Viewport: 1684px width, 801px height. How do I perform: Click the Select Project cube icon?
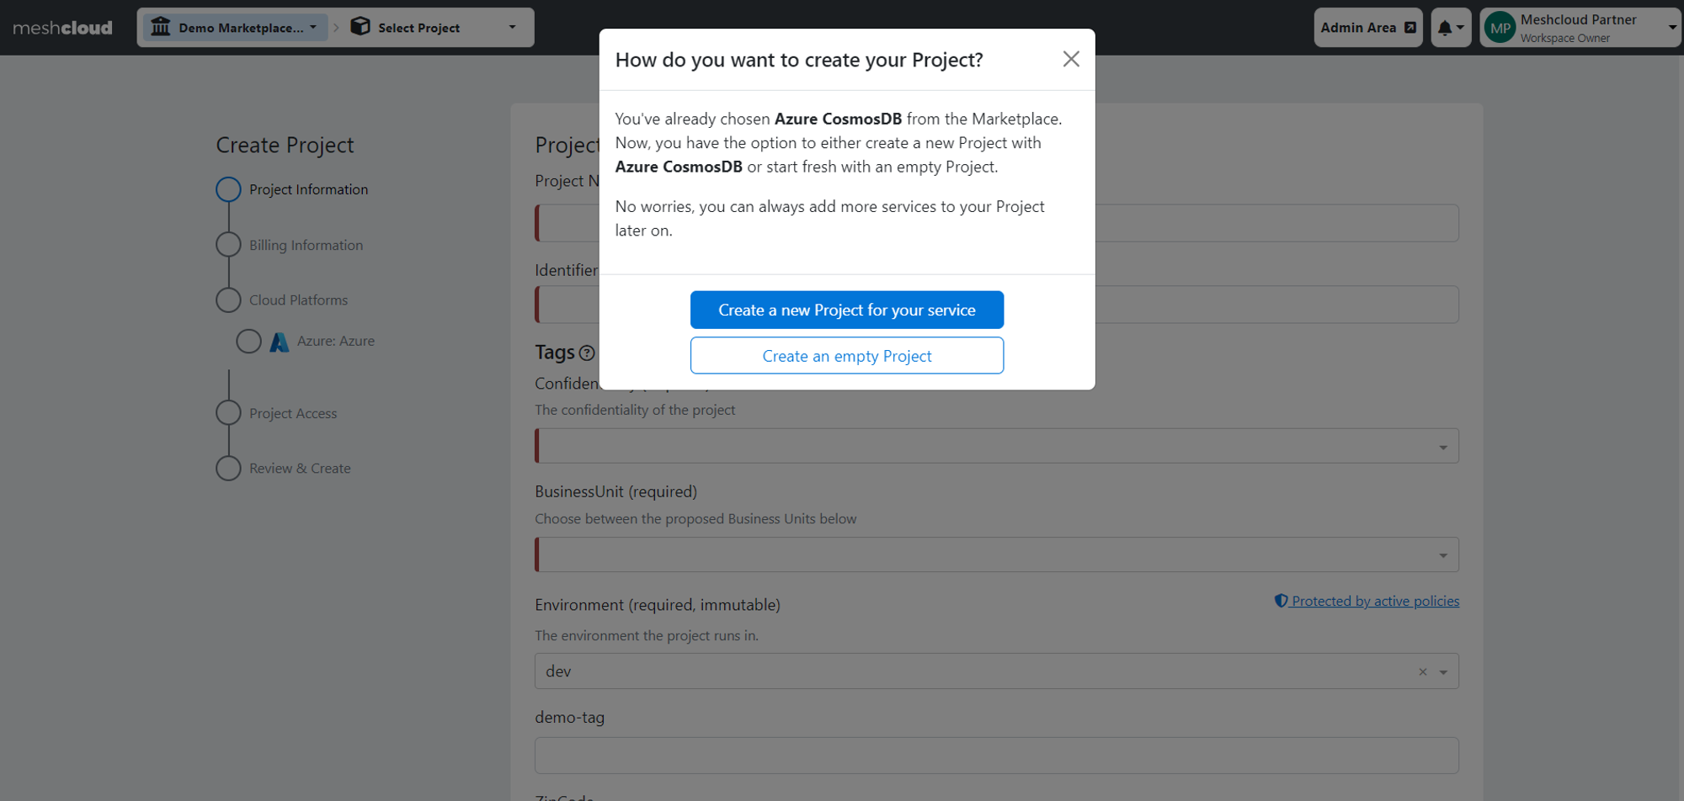[x=360, y=27]
